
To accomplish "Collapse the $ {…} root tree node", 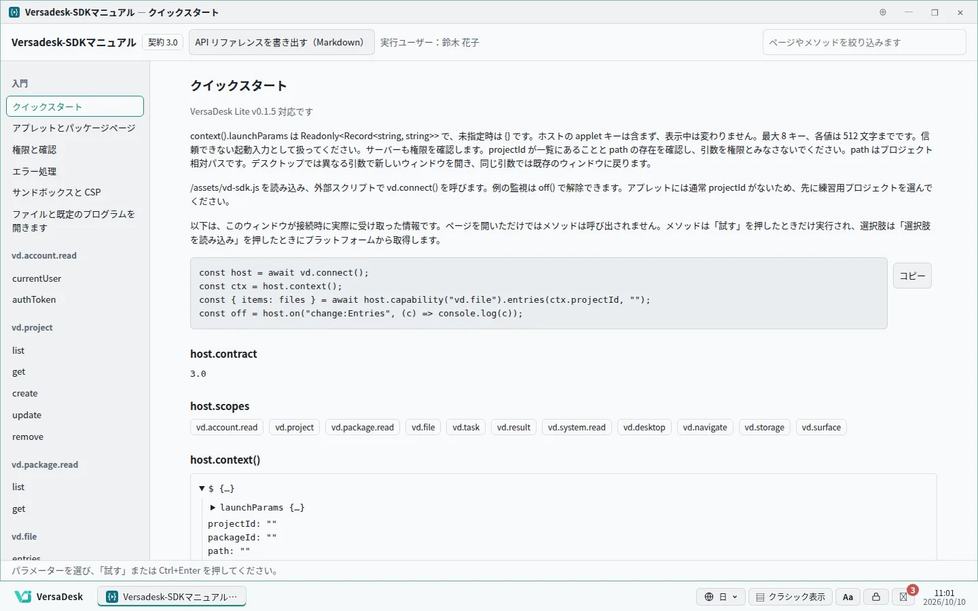I will pyautogui.click(x=202, y=488).
